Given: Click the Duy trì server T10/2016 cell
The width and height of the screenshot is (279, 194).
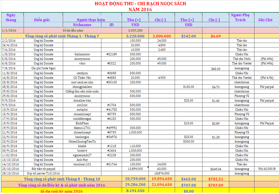Looking at the screenshot, I should click(x=42, y=173).
